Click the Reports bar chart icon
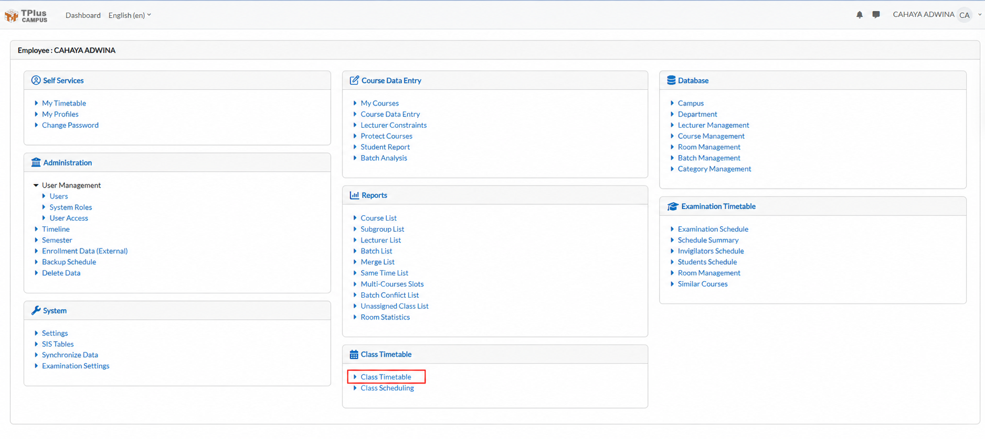985x439 pixels. click(x=354, y=195)
